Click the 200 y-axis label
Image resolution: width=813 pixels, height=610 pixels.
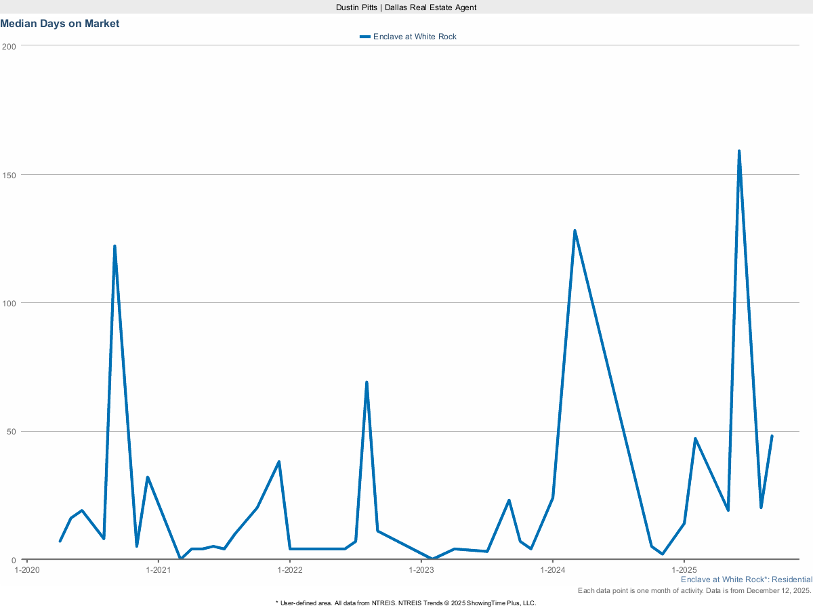coord(9,46)
